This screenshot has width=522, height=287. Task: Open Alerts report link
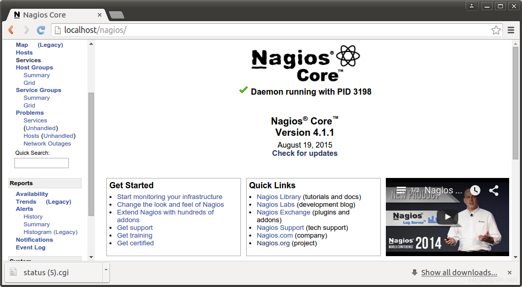click(25, 209)
